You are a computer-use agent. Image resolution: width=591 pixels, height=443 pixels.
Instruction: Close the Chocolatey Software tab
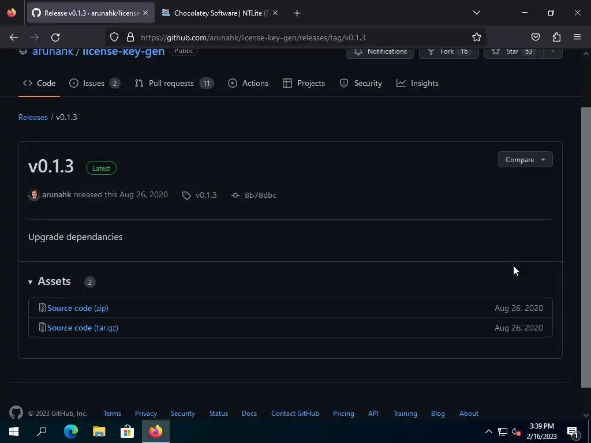275,13
